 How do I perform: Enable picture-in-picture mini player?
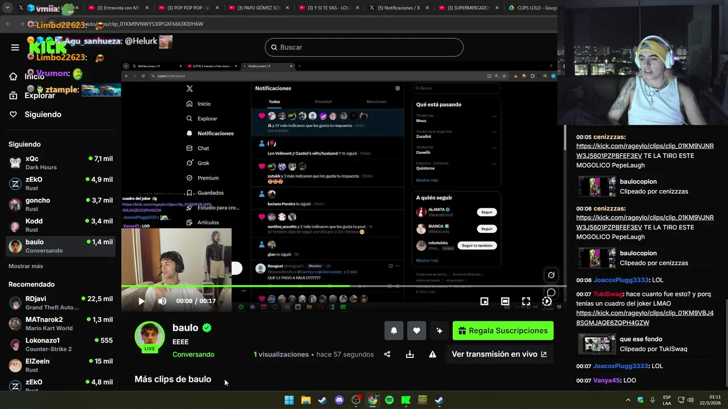pyautogui.click(x=484, y=301)
